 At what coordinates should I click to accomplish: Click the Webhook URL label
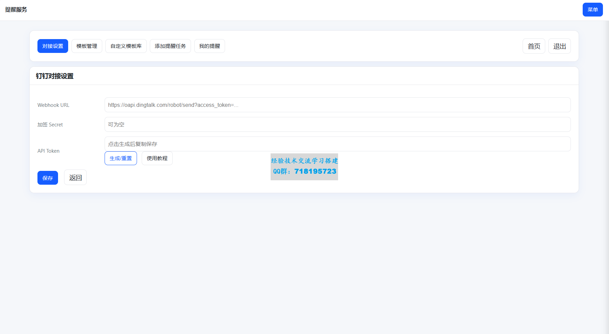53,105
